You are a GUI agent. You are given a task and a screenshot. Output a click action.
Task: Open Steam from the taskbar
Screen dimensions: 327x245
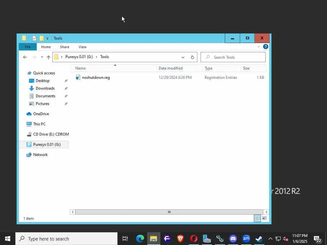[259, 239]
